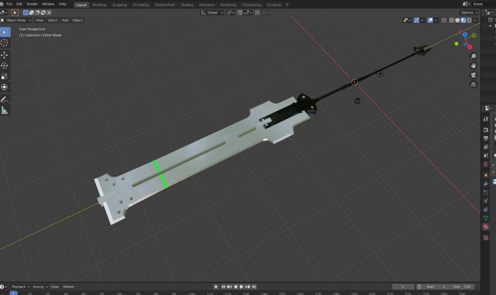Viewport: 496px width, 295px height.
Task: Open the Object Mode dropdown
Action: click(x=16, y=20)
